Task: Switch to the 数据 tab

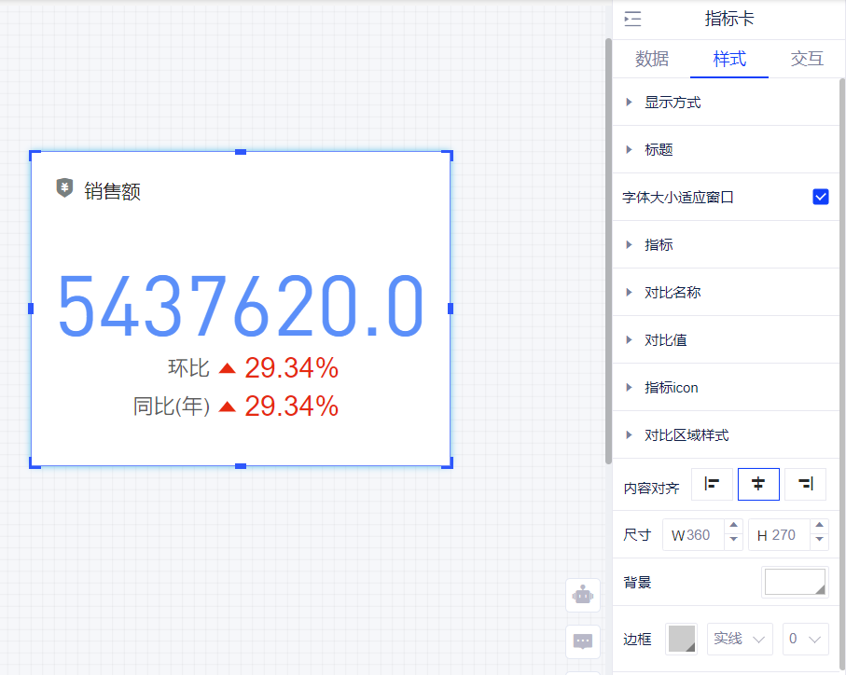Action: [x=652, y=59]
